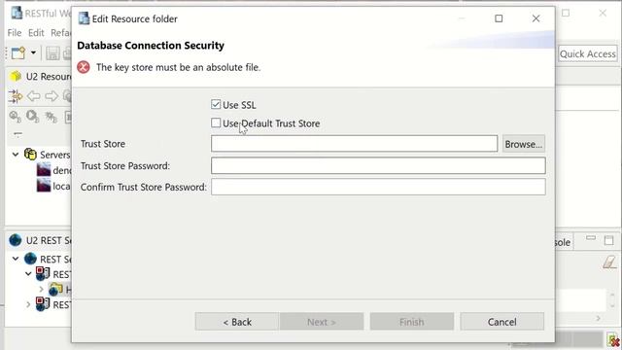Screen dimensions: 622x350
Task: Click the Back arrow in U2 Resource view
Action: point(34,96)
